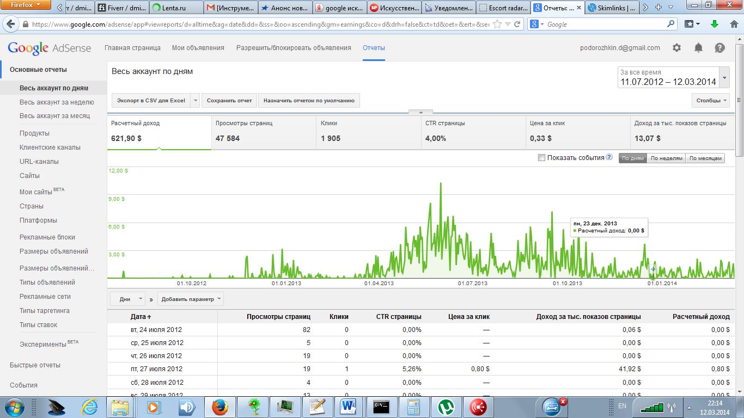Screen dimensions: 744x418
Task: Click the blue help icon beside Показать события
Action: (609, 157)
